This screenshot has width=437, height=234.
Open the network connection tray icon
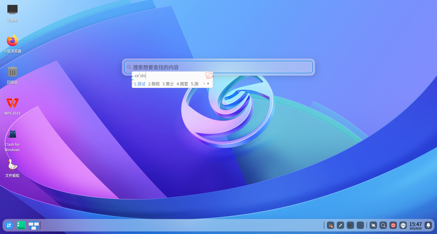click(x=340, y=225)
